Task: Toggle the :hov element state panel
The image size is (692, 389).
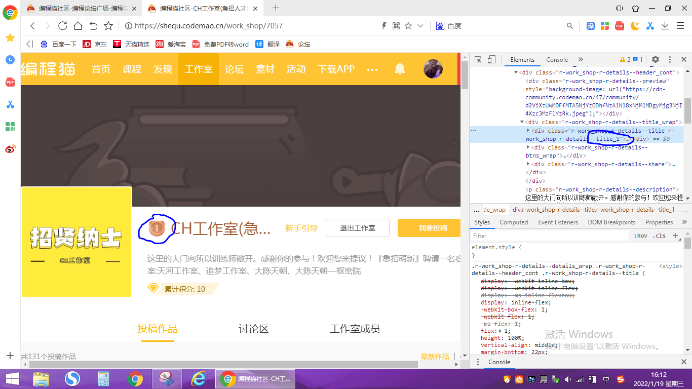Action: point(641,236)
